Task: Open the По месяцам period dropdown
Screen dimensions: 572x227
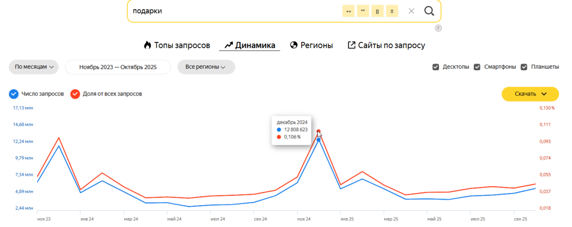Action: coord(34,67)
